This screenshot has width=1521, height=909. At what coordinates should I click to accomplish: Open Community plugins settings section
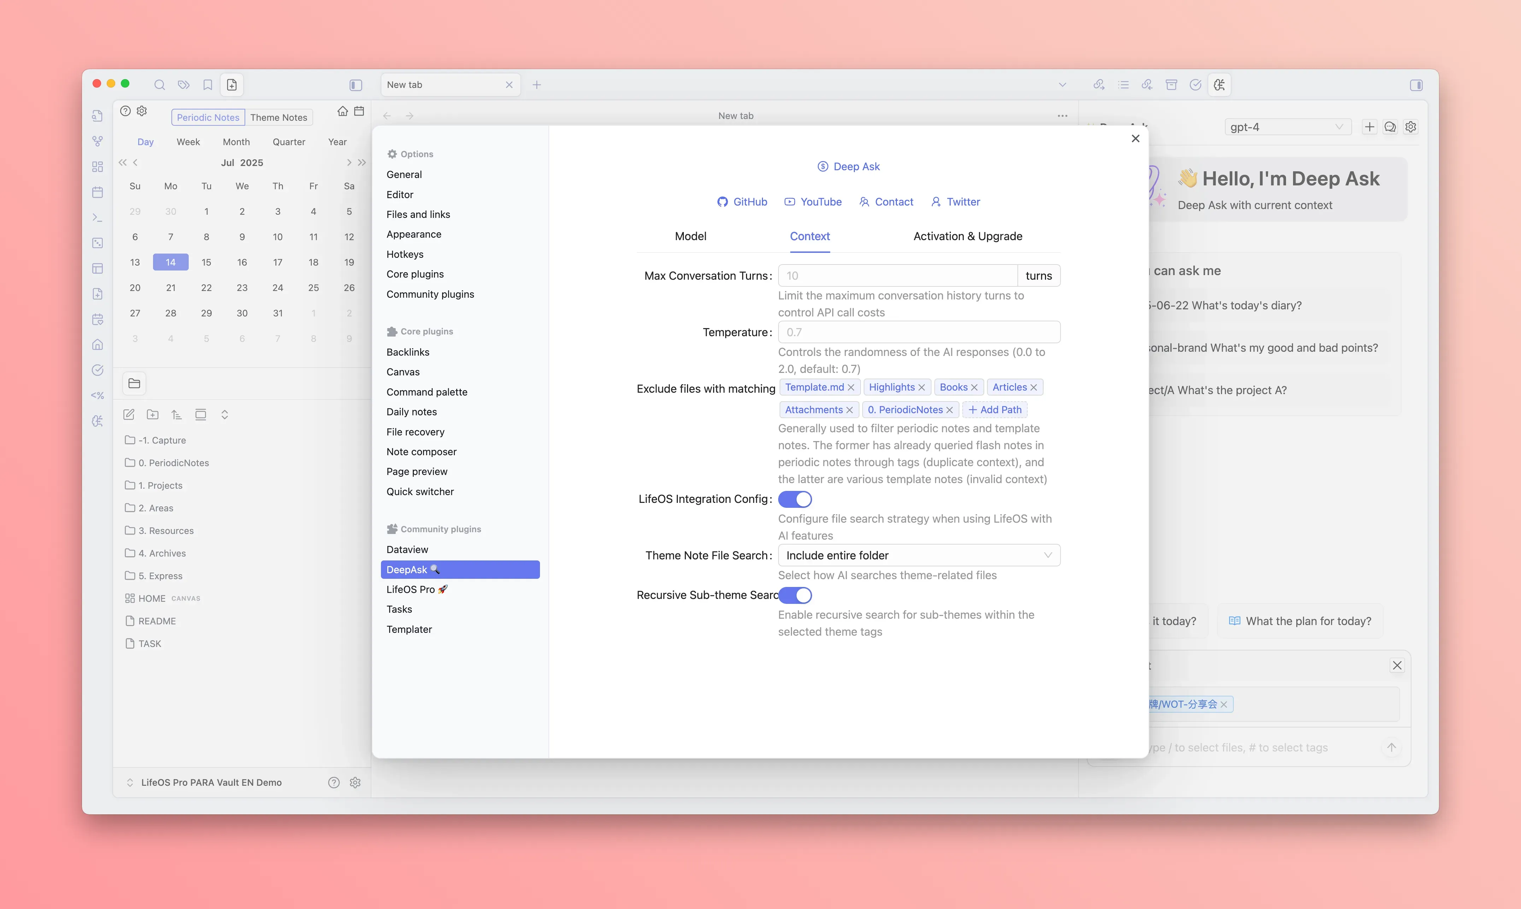coord(430,294)
